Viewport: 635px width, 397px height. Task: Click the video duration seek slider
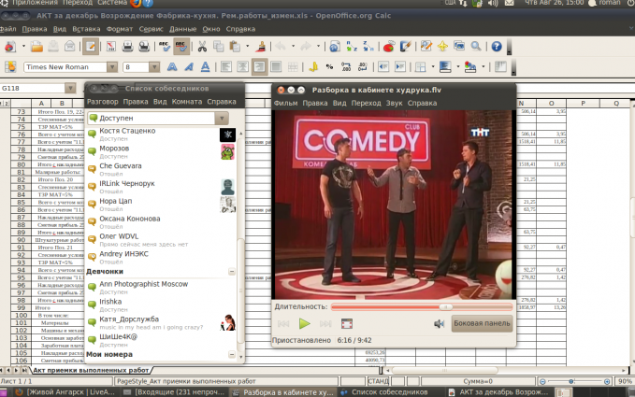click(x=421, y=305)
